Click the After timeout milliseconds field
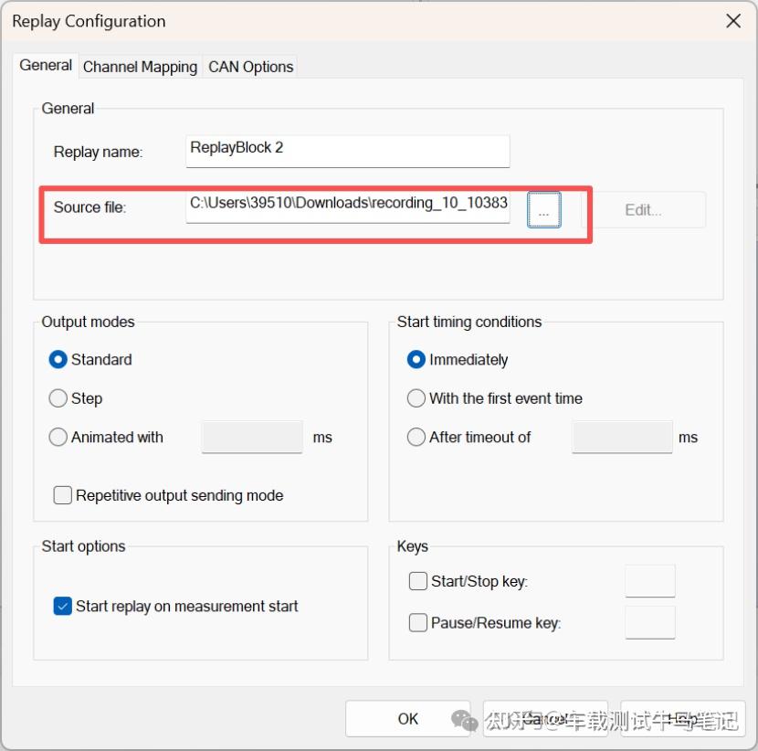The width and height of the screenshot is (758, 751). tap(622, 437)
